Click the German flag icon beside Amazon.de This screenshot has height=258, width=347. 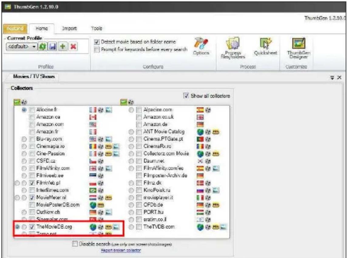(200, 124)
